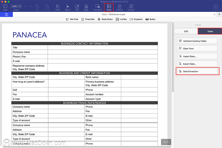
Task: Click the Primary business address label
Action: tap(100, 82)
